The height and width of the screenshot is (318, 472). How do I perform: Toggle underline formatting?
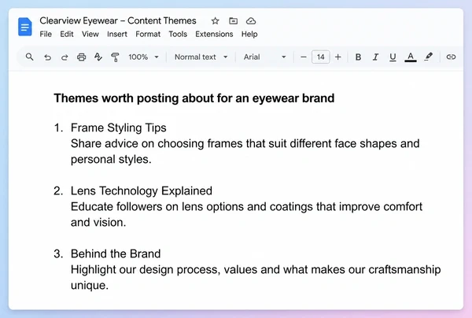393,57
